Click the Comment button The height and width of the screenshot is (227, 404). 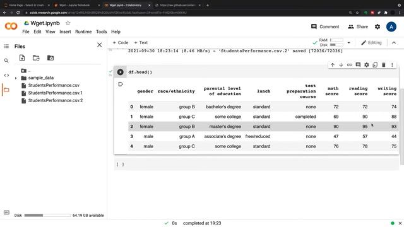(325, 26)
